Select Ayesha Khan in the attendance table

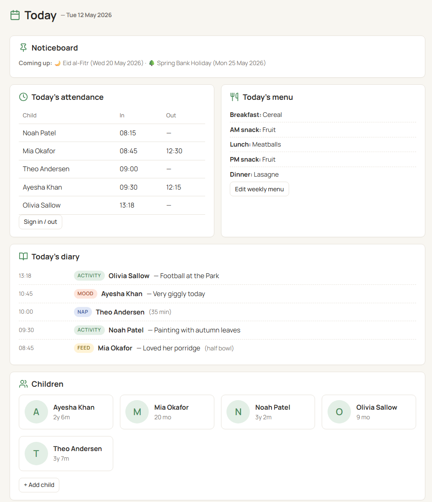(x=43, y=187)
